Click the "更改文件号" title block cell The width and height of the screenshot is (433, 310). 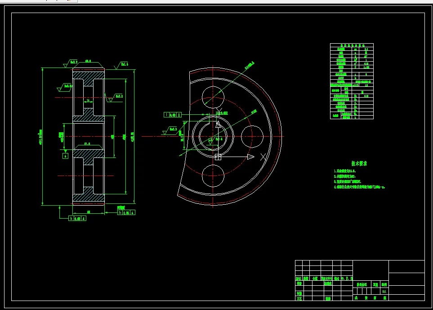[x=326, y=279]
